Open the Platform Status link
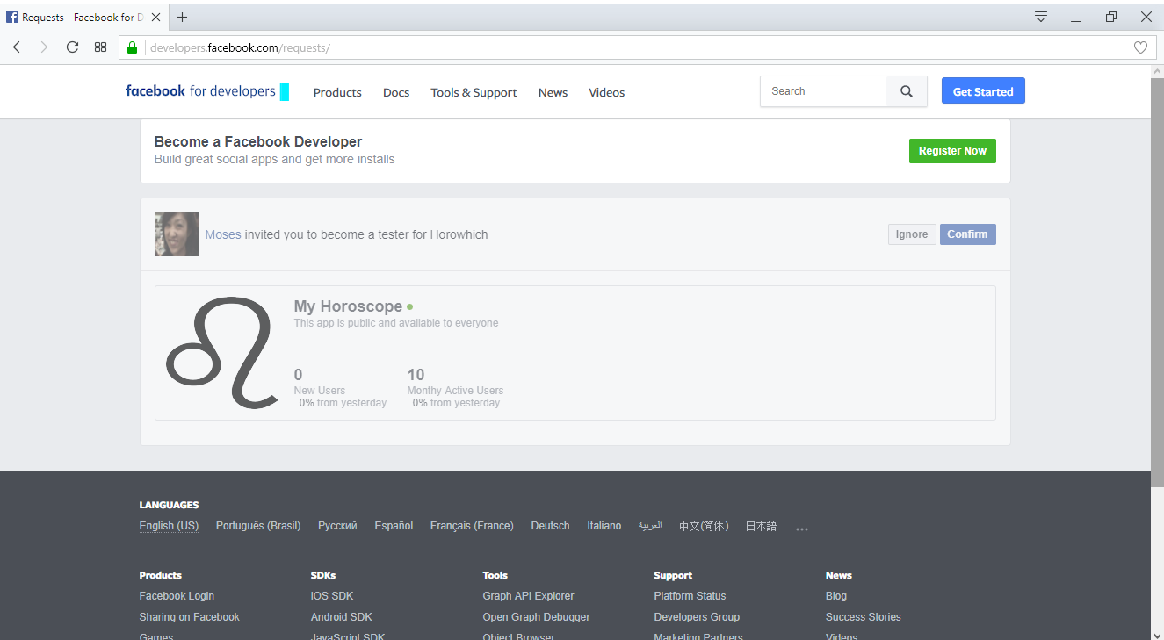1164x640 pixels. click(x=690, y=596)
